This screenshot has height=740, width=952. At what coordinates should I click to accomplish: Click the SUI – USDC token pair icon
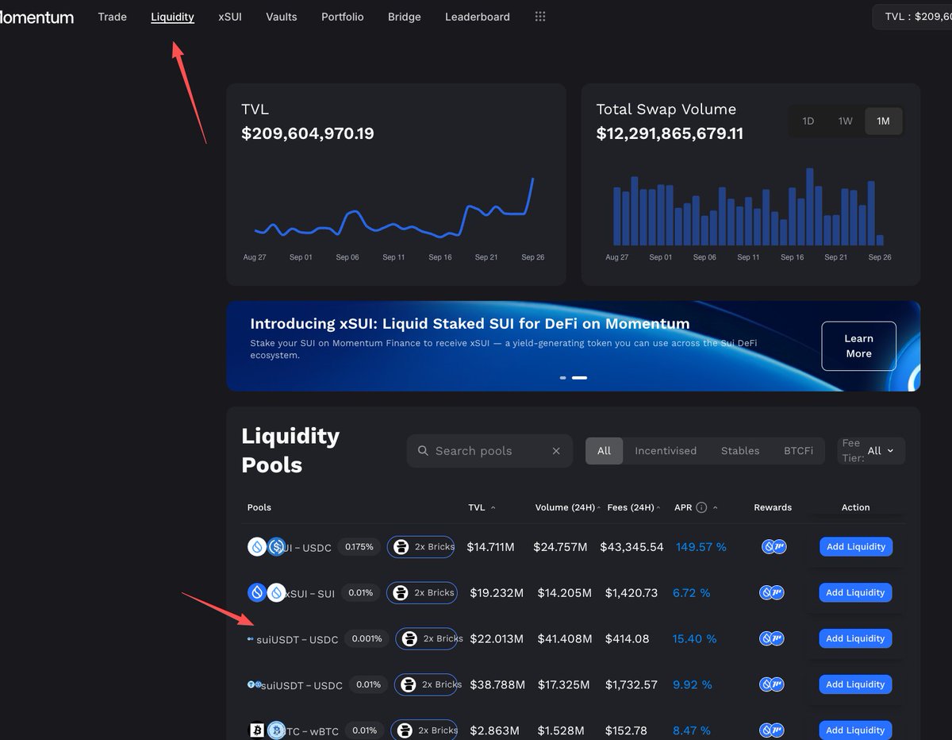pyautogui.click(x=267, y=547)
